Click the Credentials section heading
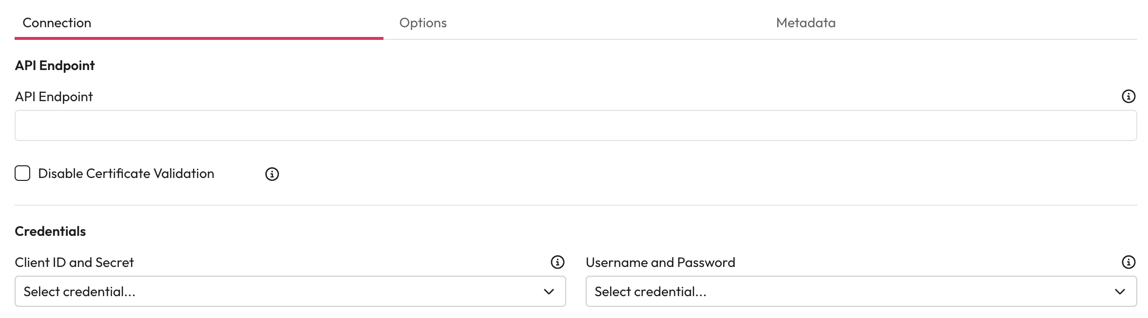This screenshot has width=1148, height=318. 50,231
